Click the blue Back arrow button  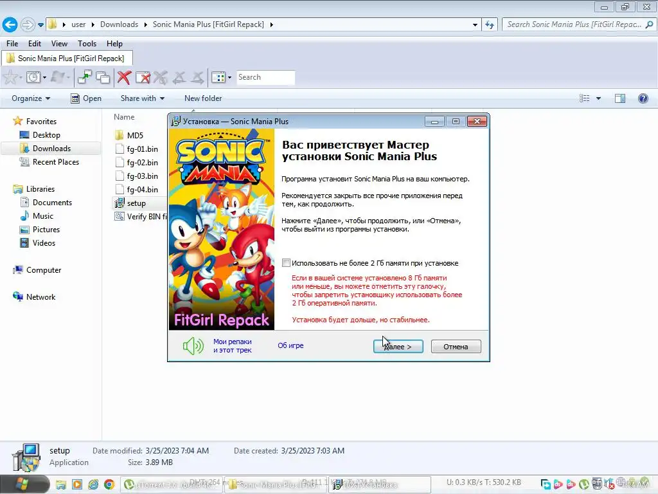coord(10,24)
